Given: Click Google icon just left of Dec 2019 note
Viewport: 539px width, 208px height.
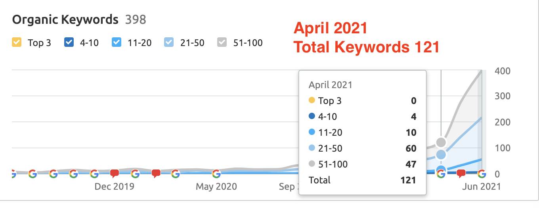Looking at the screenshot, I should 94,173.
